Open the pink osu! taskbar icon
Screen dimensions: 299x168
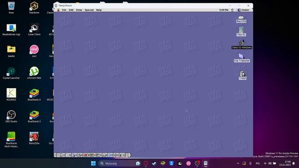tap(188, 163)
